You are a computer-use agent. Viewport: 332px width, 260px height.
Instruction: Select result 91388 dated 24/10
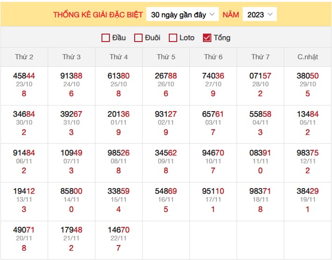click(71, 76)
